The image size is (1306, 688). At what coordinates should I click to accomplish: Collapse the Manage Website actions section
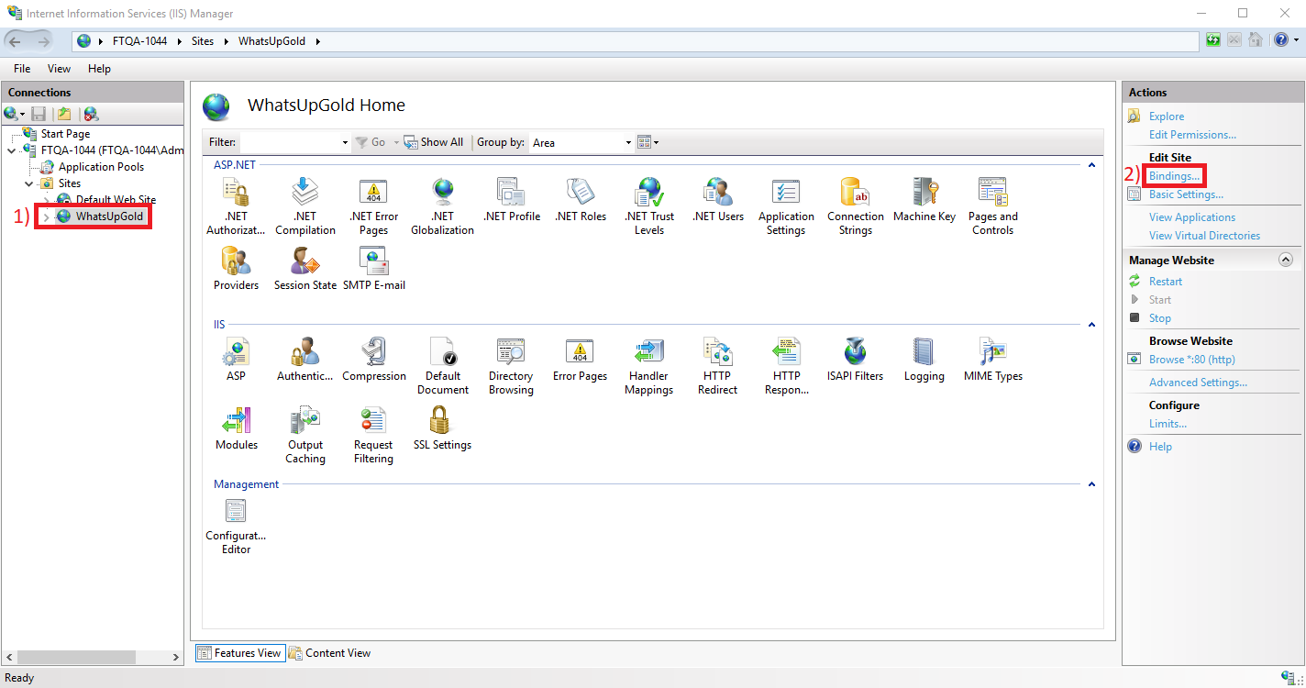pos(1286,261)
